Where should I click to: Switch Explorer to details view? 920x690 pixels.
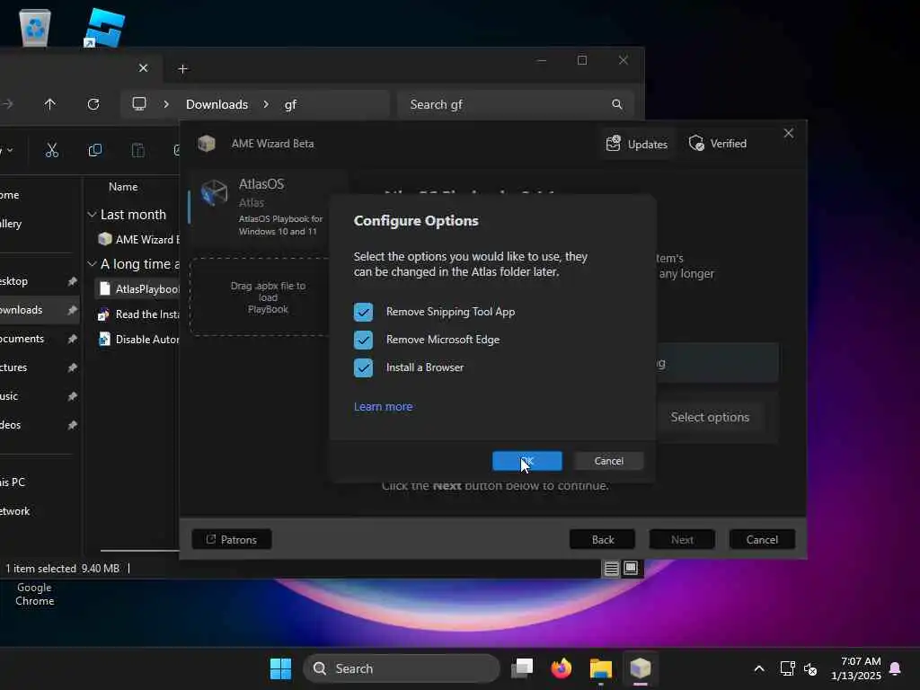point(611,568)
